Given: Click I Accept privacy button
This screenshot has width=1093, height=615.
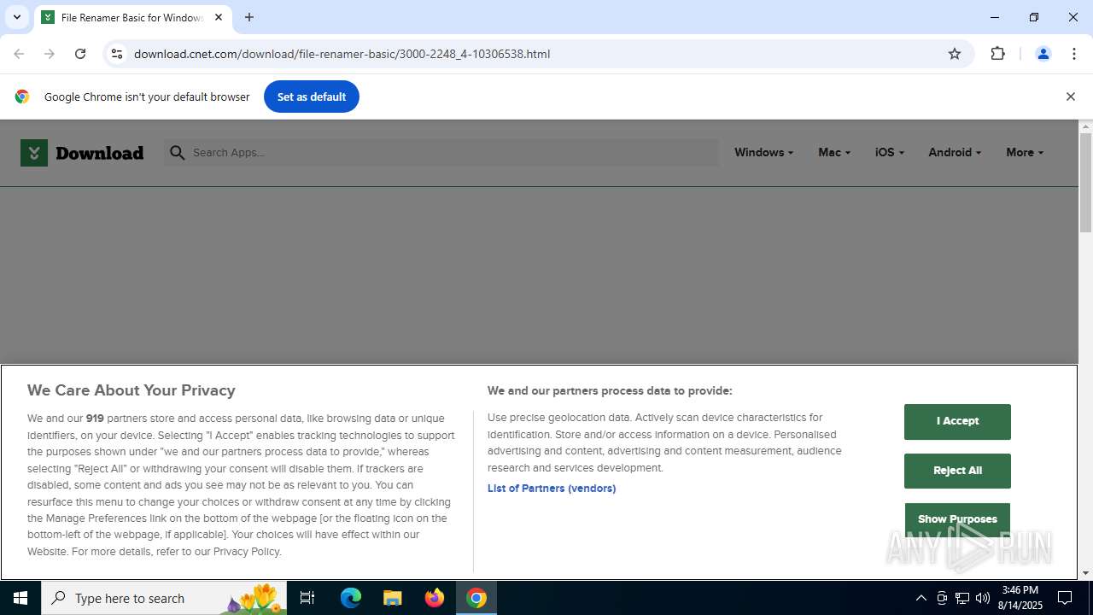Looking at the screenshot, I should click(x=957, y=421).
